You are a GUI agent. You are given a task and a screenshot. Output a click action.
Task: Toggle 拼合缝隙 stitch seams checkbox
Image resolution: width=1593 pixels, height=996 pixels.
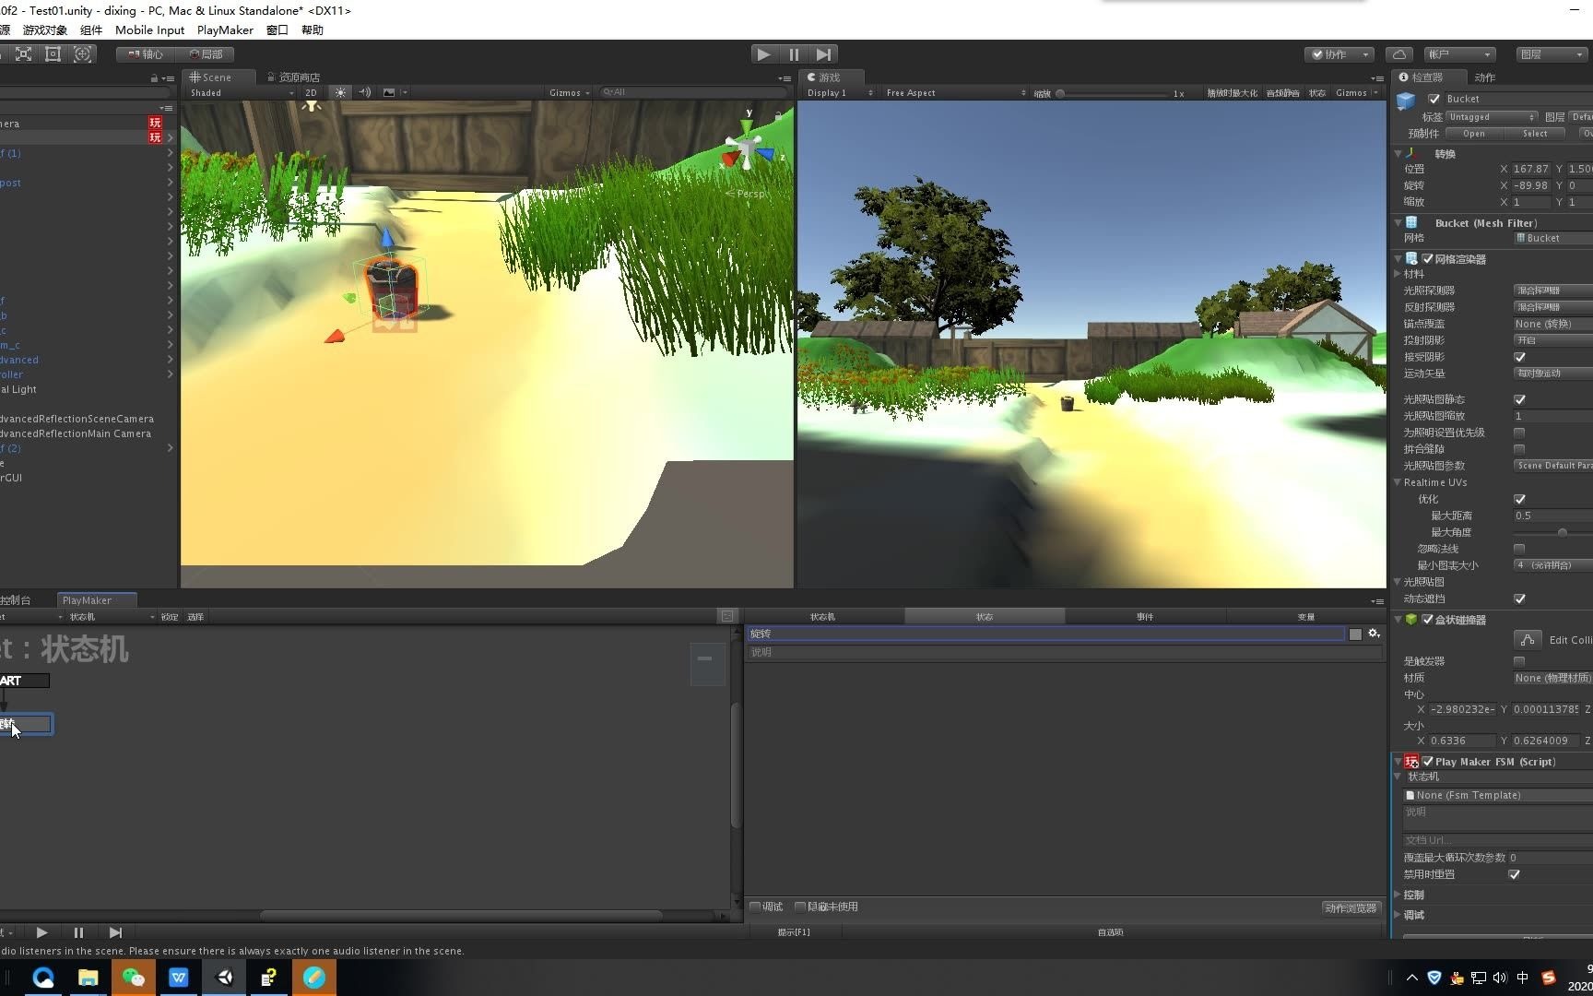[1519, 449]
